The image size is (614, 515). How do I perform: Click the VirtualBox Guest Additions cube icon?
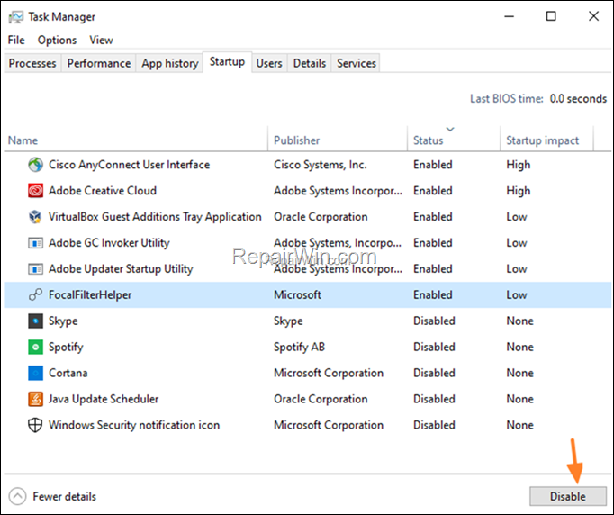[35, 217]
